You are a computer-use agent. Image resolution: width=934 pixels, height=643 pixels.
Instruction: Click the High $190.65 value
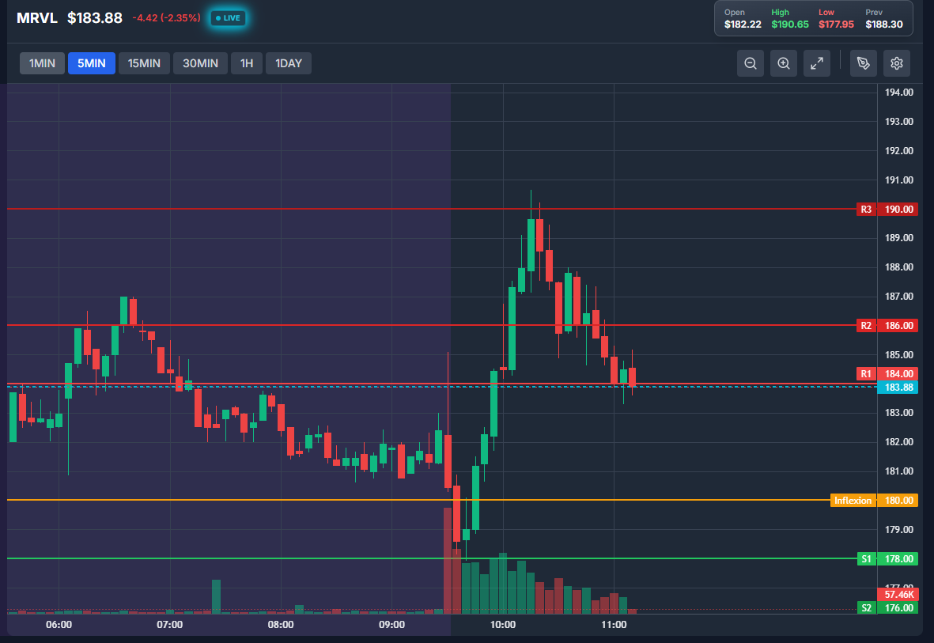[790, 25]
